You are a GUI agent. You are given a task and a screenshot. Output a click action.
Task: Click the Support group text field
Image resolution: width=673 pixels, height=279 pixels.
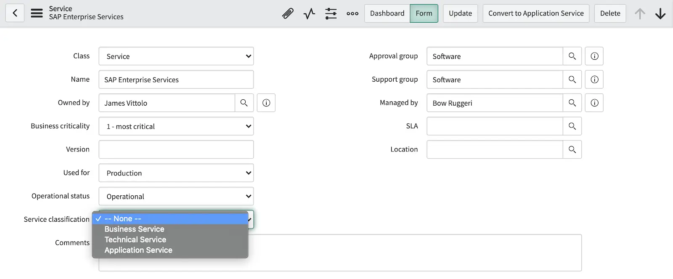(x=495, y=80)
